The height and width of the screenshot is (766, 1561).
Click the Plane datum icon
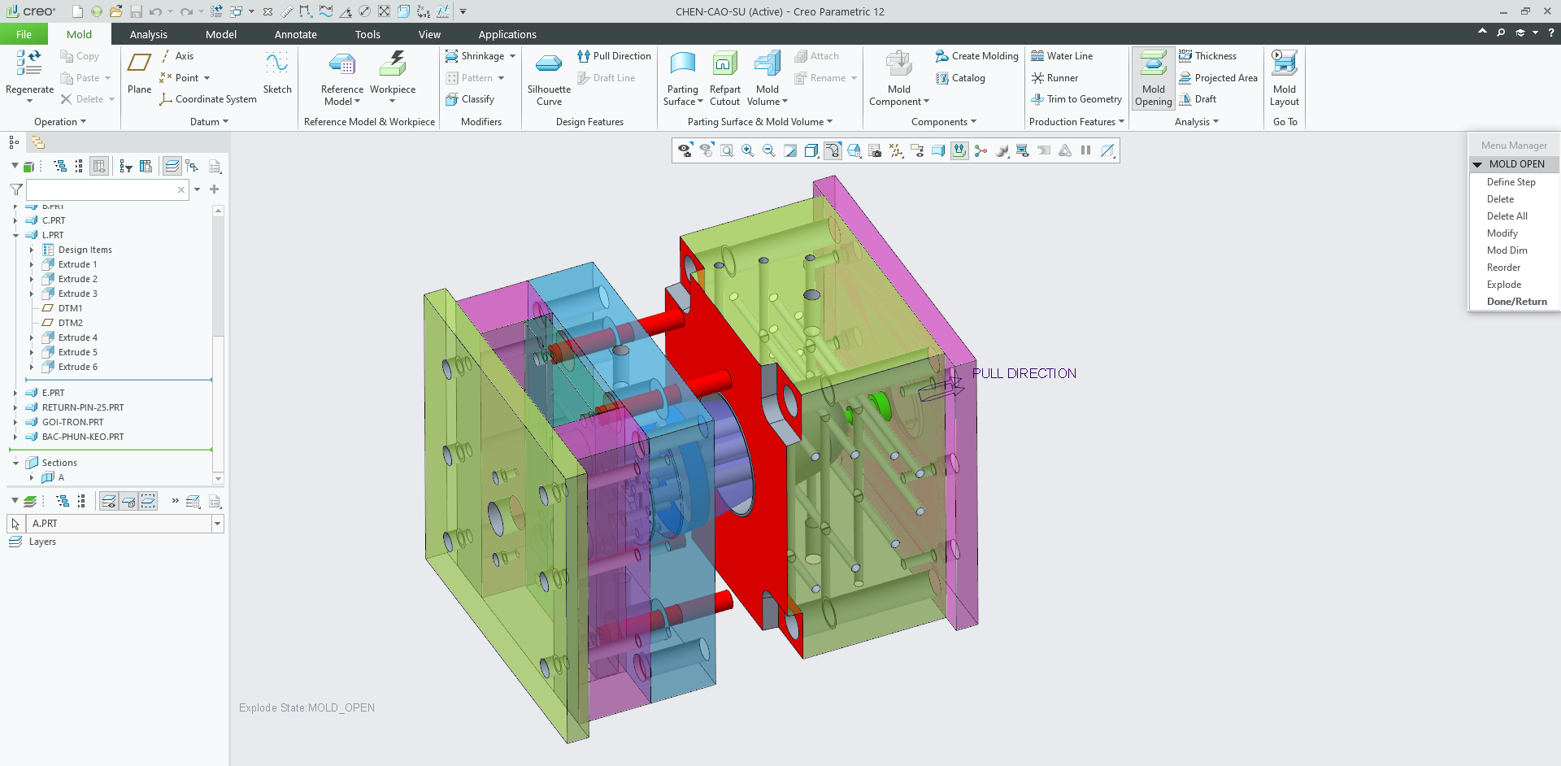(139, 72)
